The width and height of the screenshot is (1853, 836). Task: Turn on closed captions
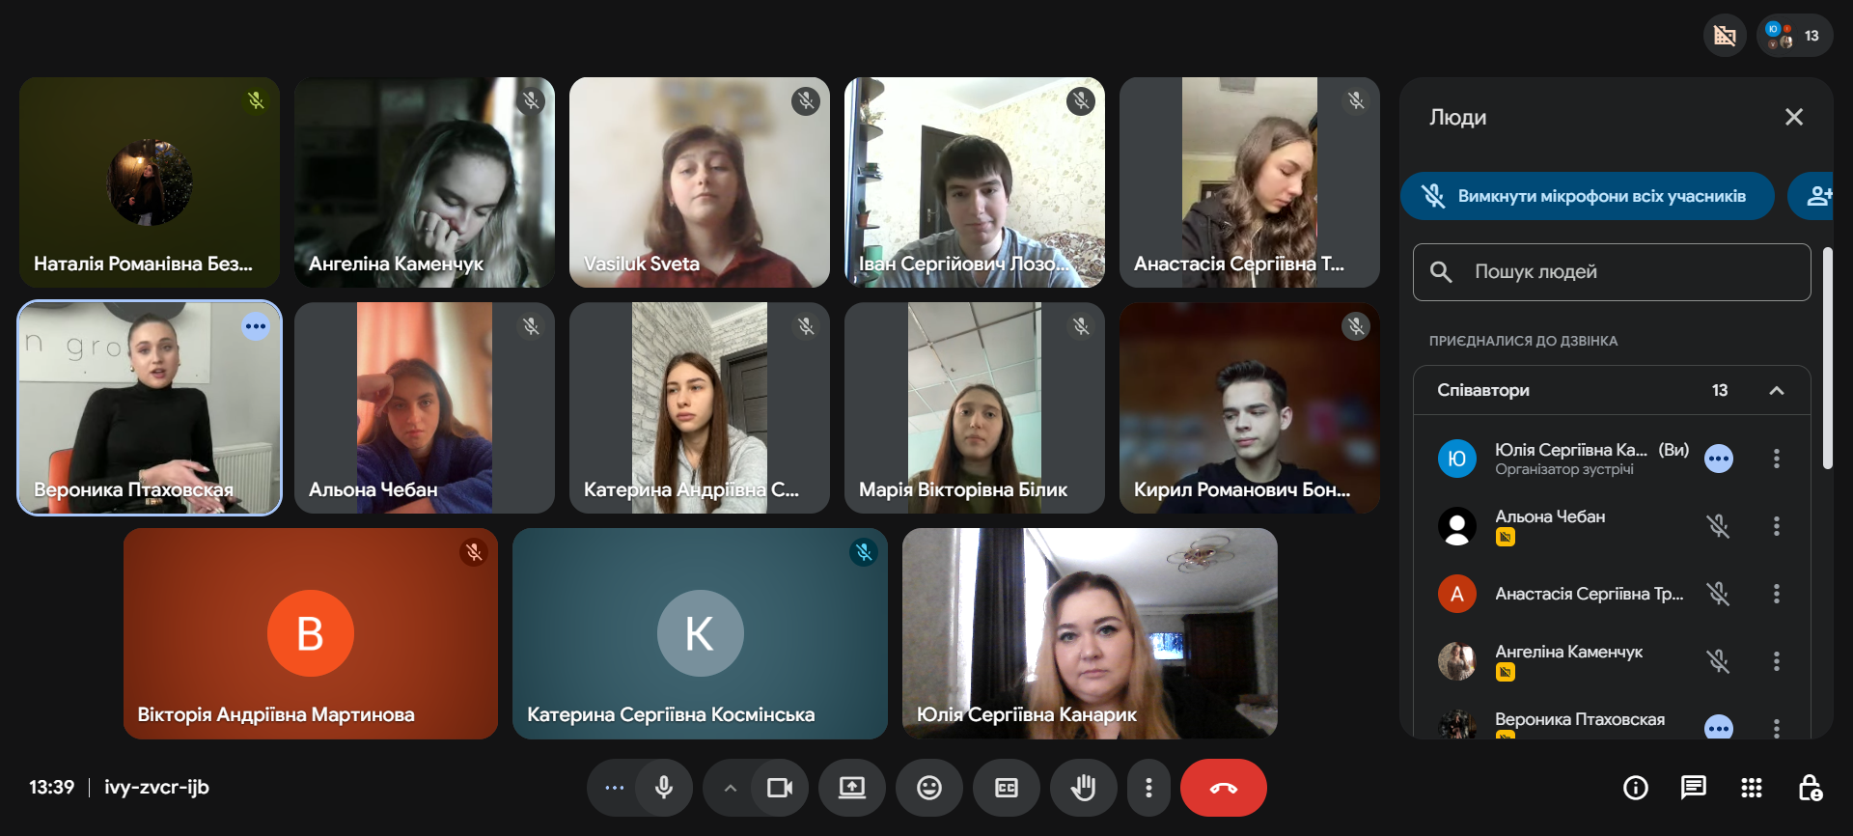(x=1007, y=788)
